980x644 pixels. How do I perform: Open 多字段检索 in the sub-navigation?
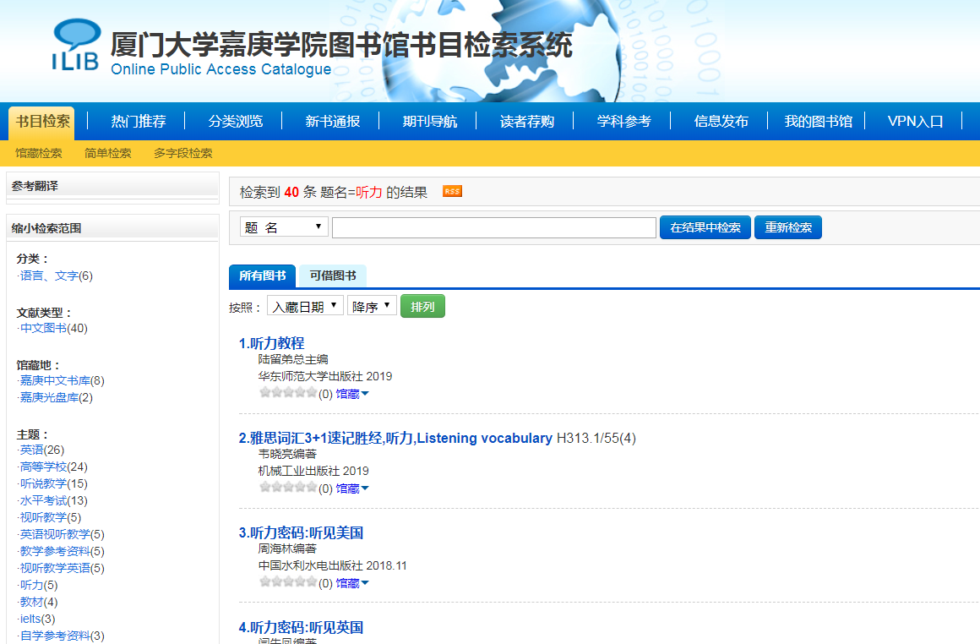(182, 153)
